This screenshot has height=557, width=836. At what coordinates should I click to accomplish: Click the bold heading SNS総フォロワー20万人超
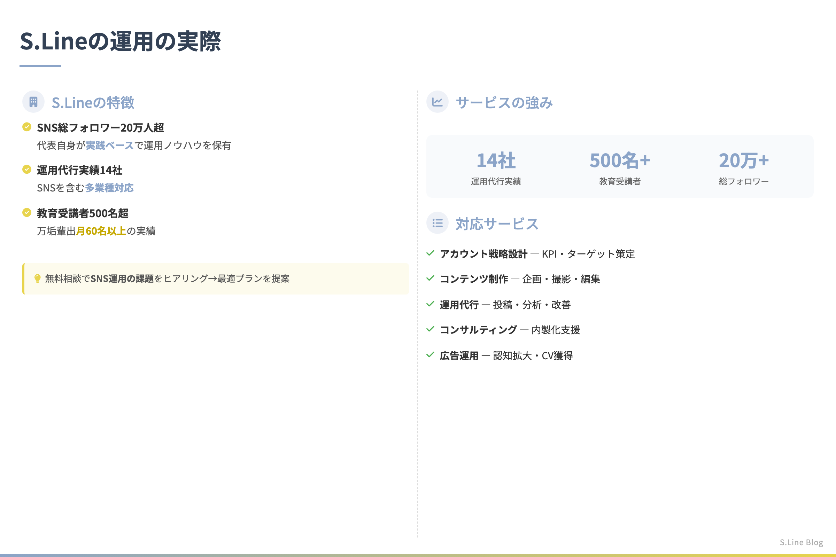tap(101, 127)
